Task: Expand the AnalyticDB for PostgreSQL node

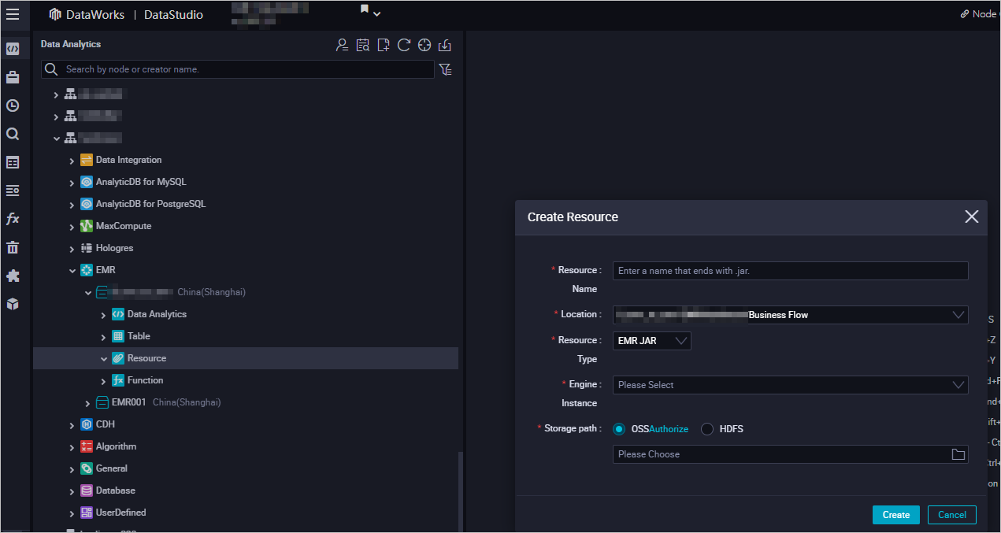Action: (72, 205)
